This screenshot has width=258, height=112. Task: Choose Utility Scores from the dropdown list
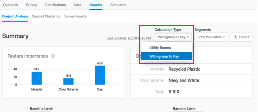pos(167,48)
